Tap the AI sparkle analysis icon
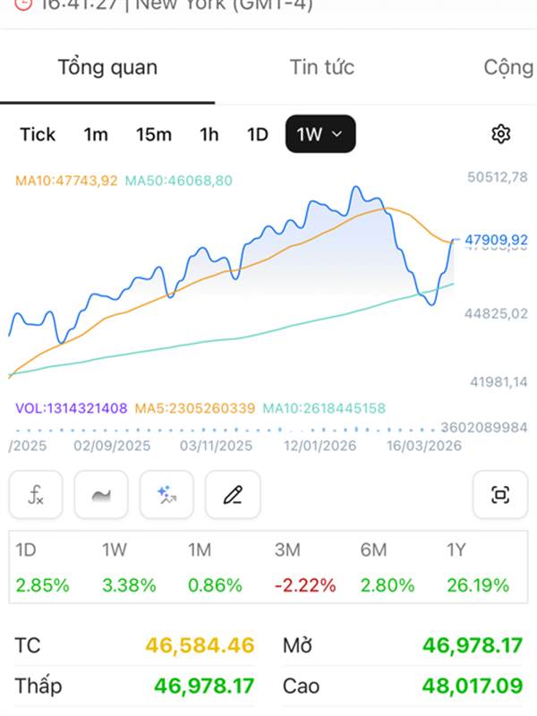This screenshot has width=537, height=716. pyautogui.click(x=166, y=494)
